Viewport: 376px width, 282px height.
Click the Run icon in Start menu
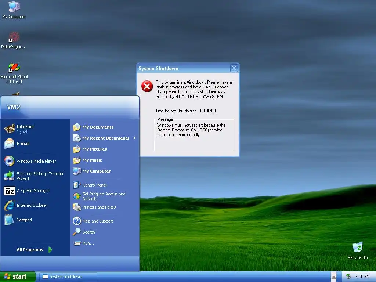coord(77,243)
